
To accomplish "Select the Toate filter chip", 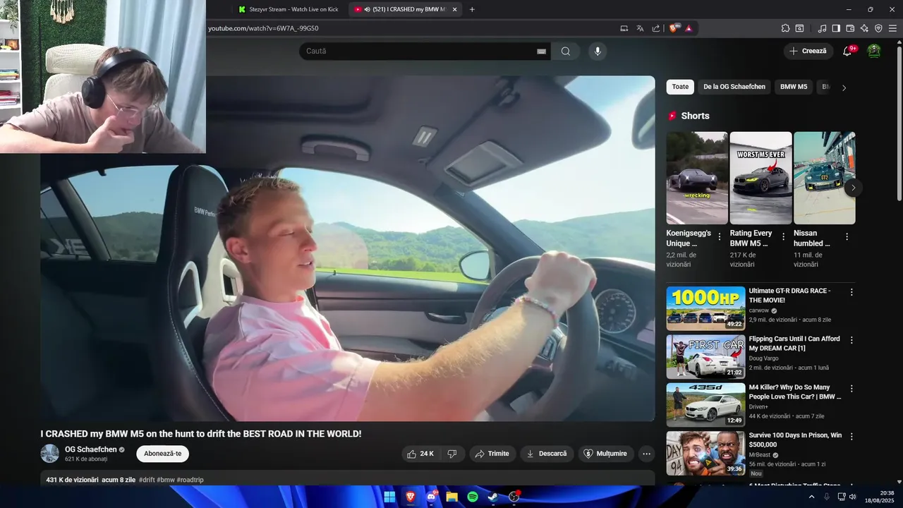I will (680, 87).
